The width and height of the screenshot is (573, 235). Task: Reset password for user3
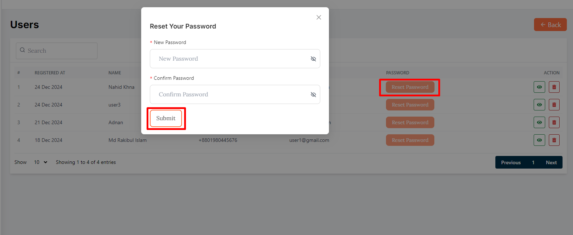410,105
